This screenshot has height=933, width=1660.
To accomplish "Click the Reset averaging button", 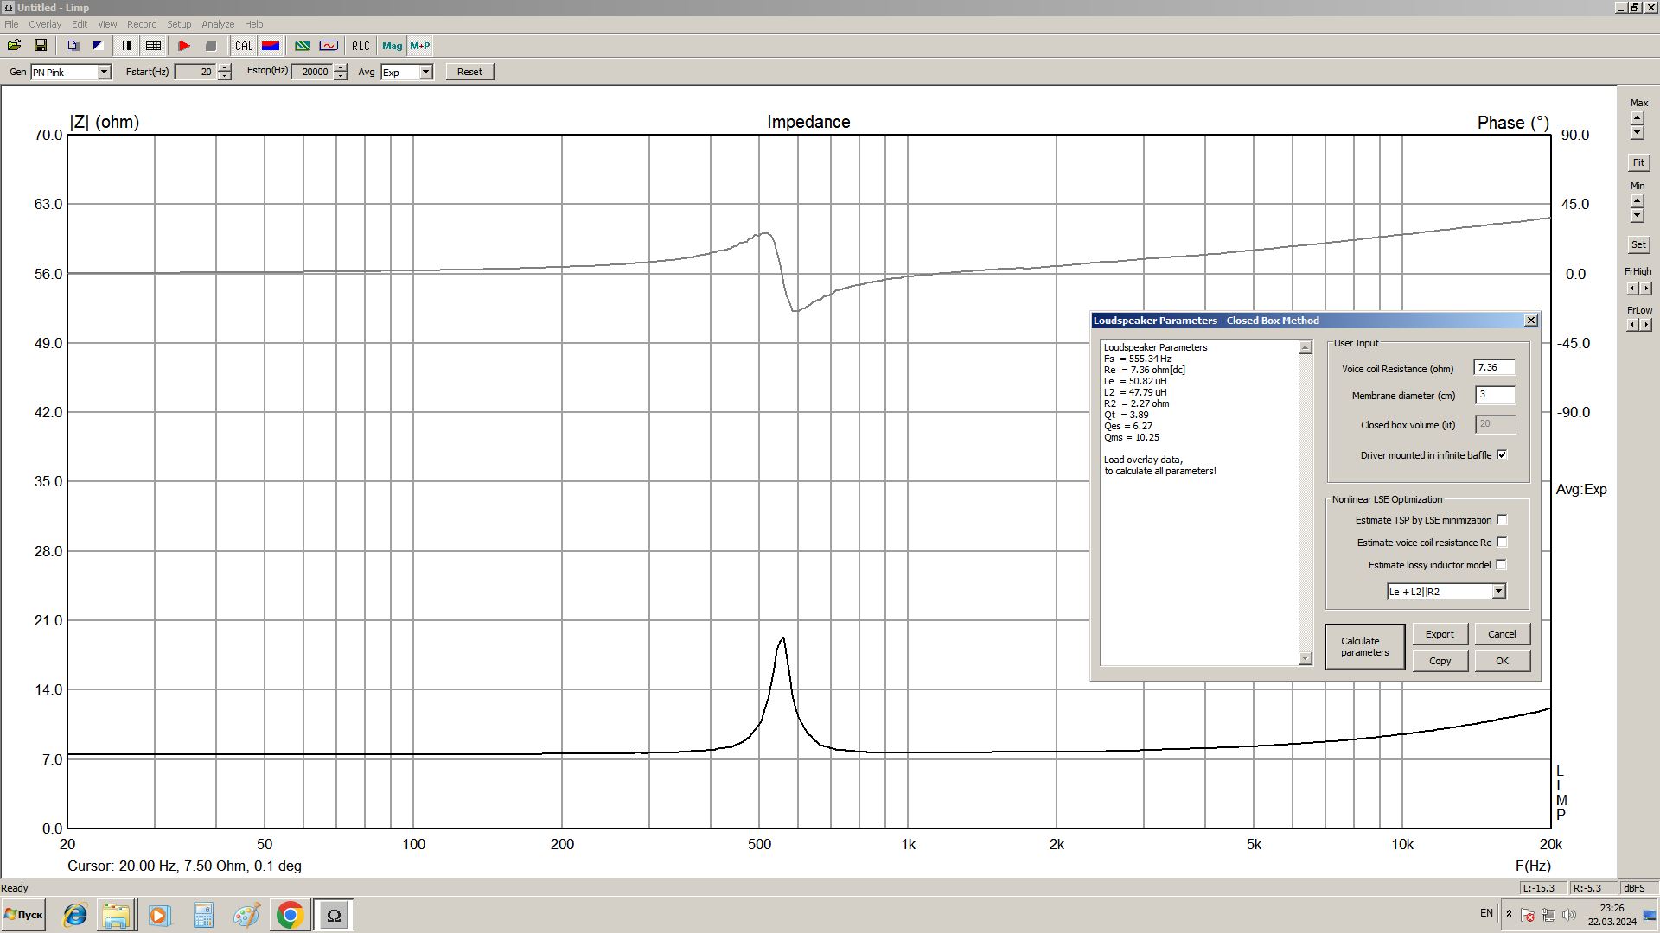I will click(469, 72).
